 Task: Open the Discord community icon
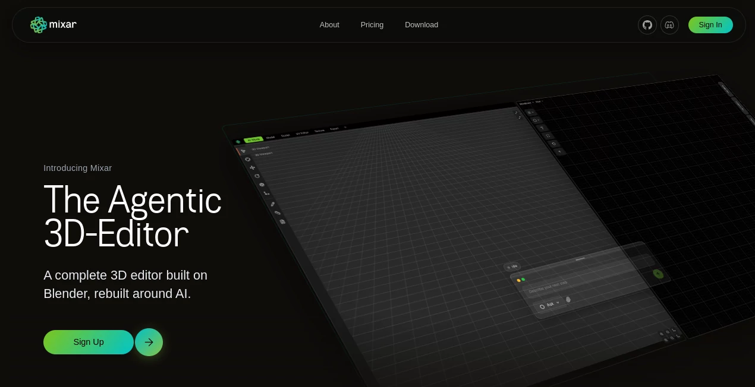(669, 25)
